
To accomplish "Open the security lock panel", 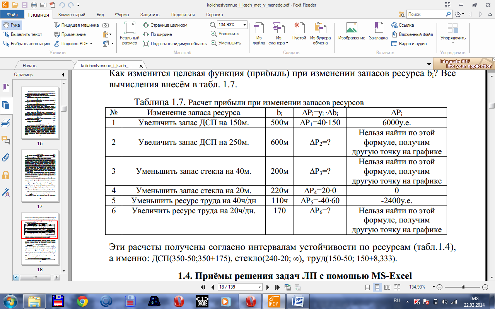I will click(x=6, y=175).
